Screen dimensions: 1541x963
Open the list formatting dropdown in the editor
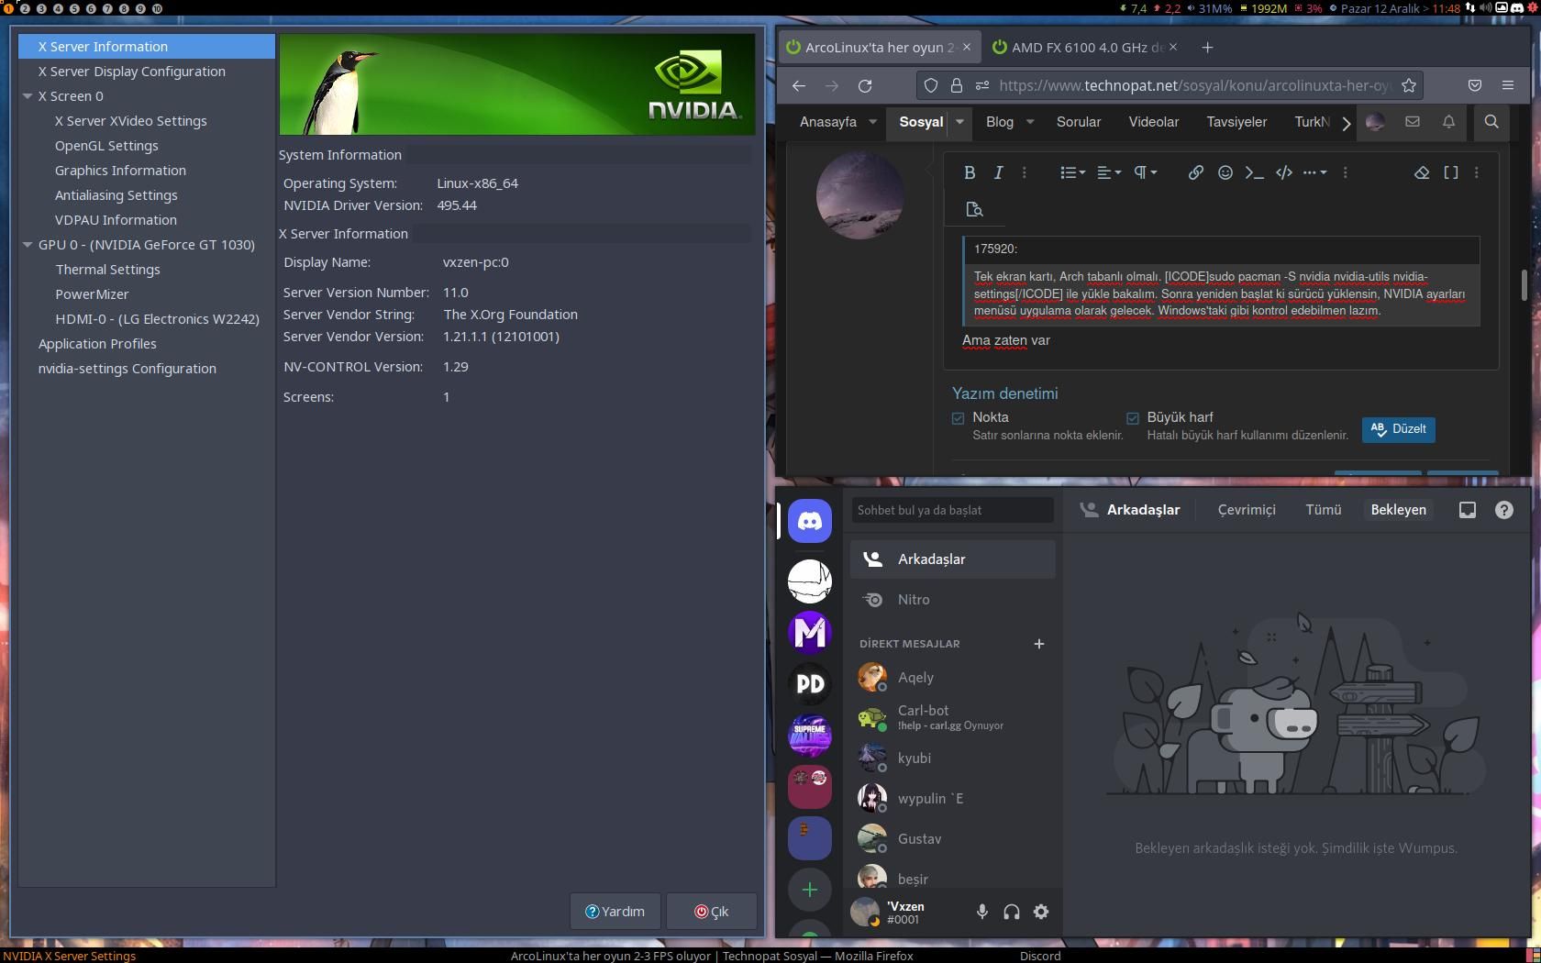1072,172
